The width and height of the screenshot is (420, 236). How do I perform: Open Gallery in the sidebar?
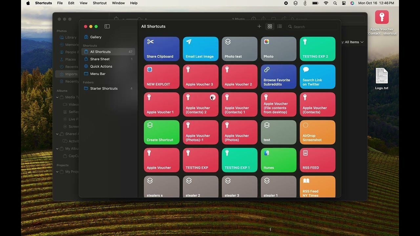point(96,37)
